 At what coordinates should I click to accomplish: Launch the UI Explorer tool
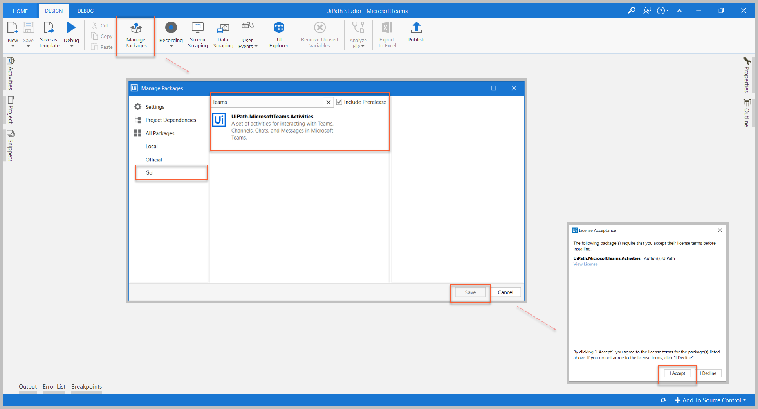tap(279, 34)
